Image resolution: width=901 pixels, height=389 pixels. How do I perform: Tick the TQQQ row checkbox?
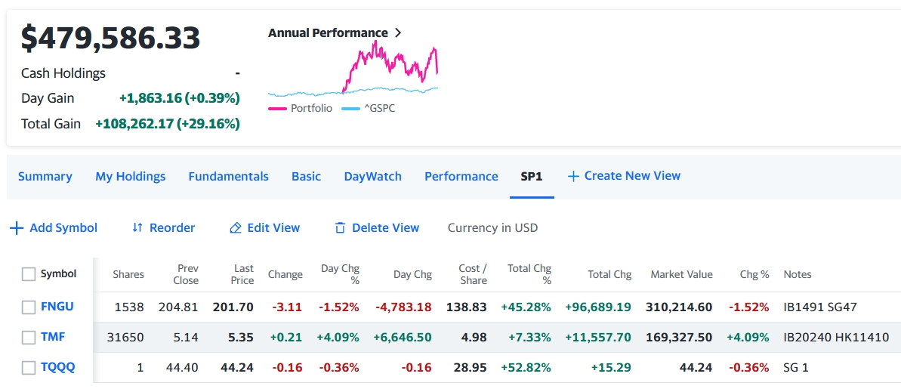tap(29, 368)
